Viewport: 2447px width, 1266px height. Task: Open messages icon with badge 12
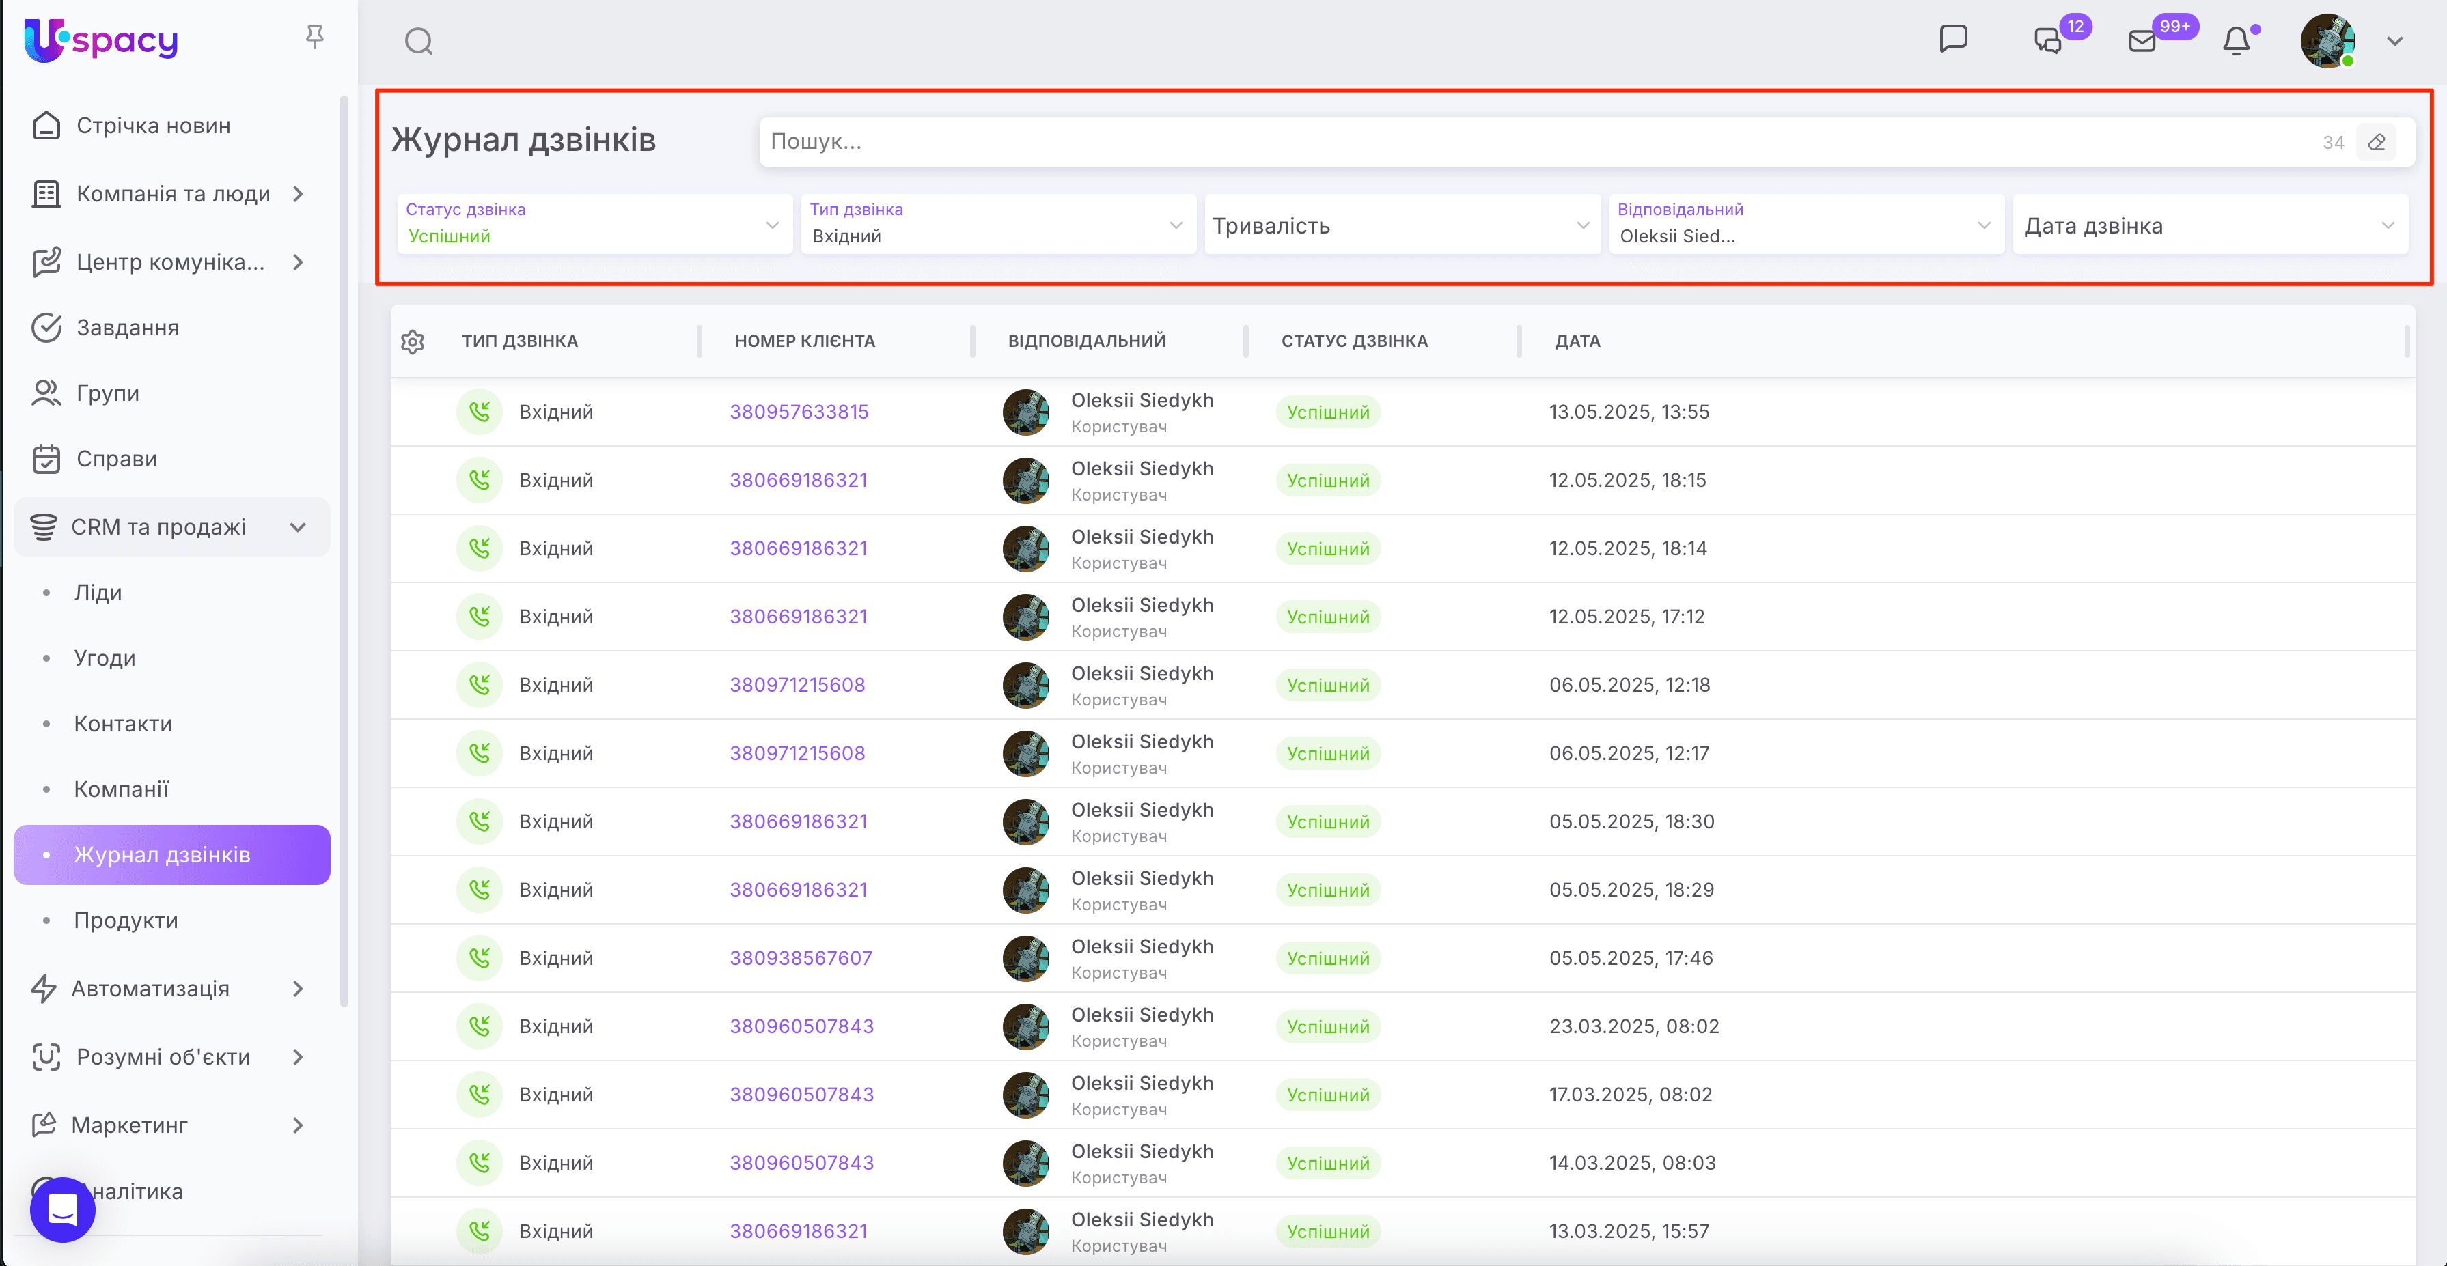[x=2047, y=41]
